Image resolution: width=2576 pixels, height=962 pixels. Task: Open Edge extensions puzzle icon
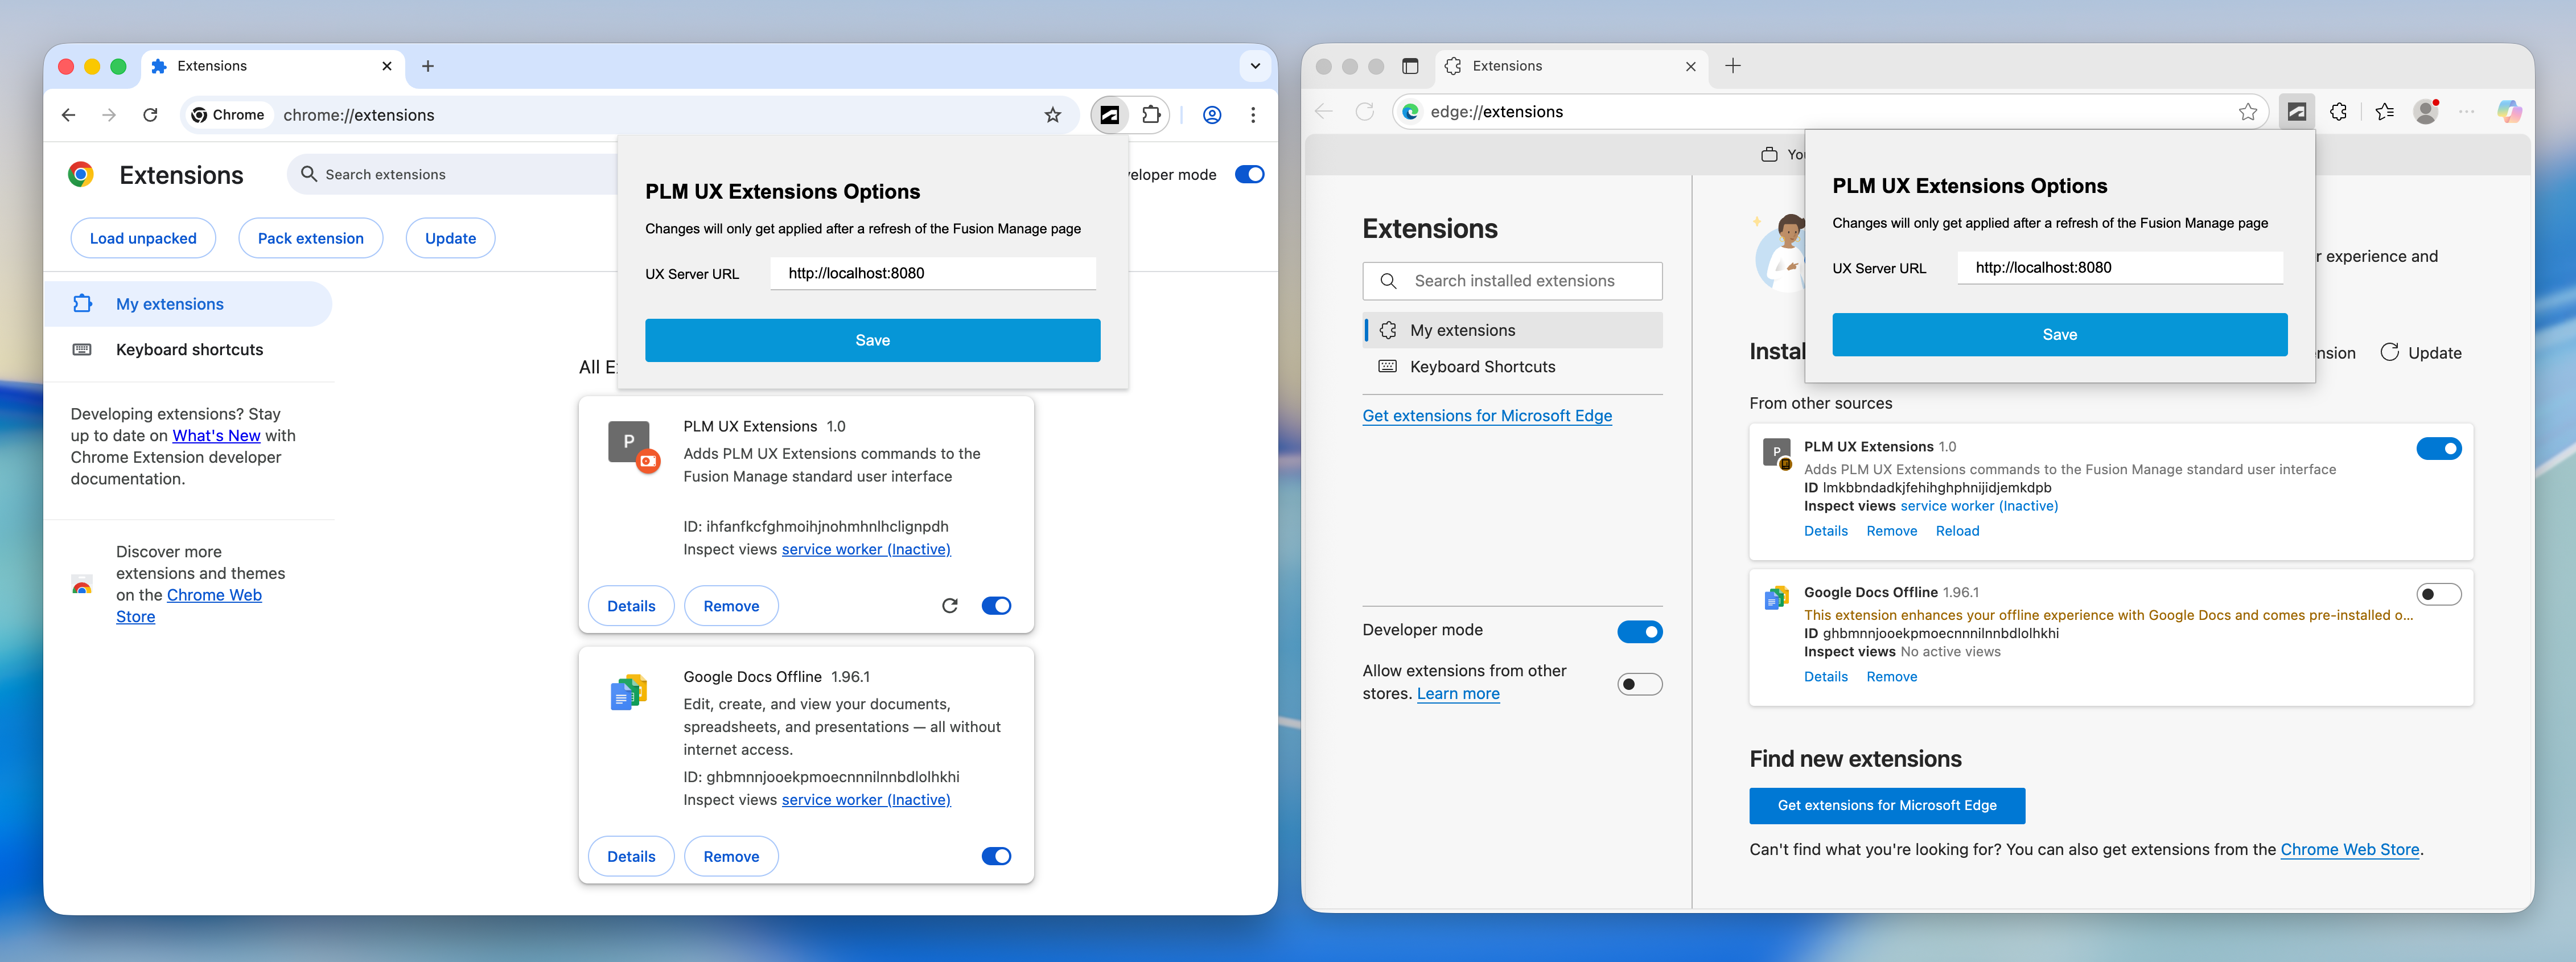(x=2338, y=112)
